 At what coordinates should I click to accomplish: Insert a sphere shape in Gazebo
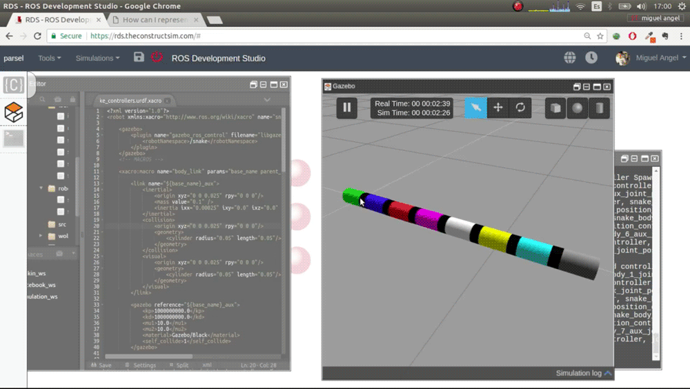pos(578,108)
